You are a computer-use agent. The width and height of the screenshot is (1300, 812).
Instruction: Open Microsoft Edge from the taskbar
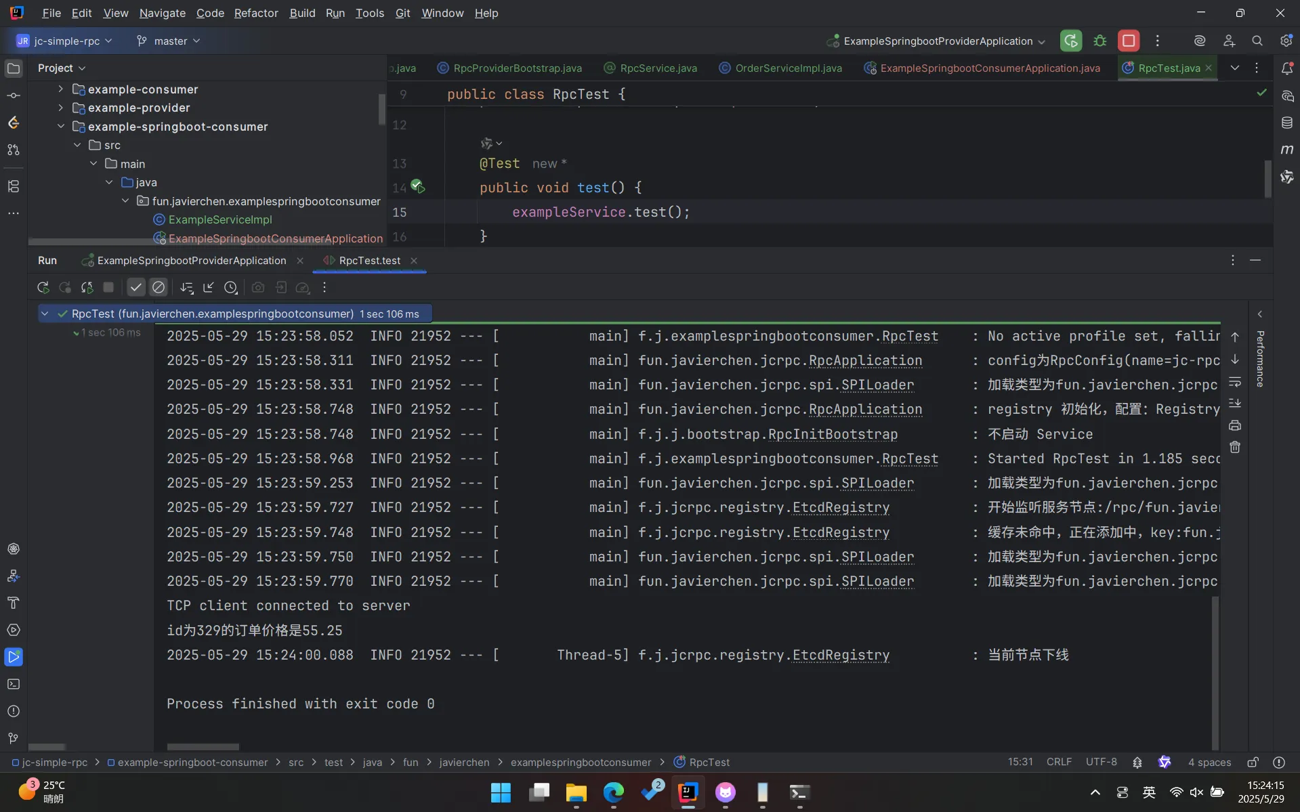(x=614, y=792)
